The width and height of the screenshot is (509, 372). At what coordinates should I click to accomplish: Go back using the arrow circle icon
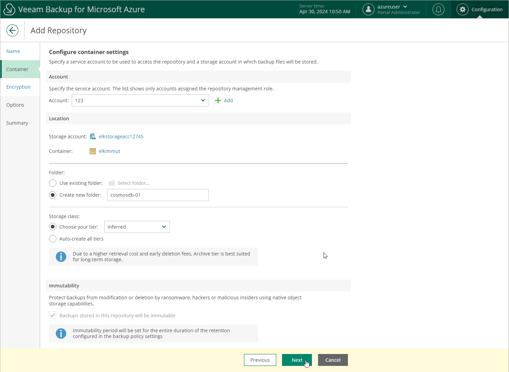[x=12, y=31]
